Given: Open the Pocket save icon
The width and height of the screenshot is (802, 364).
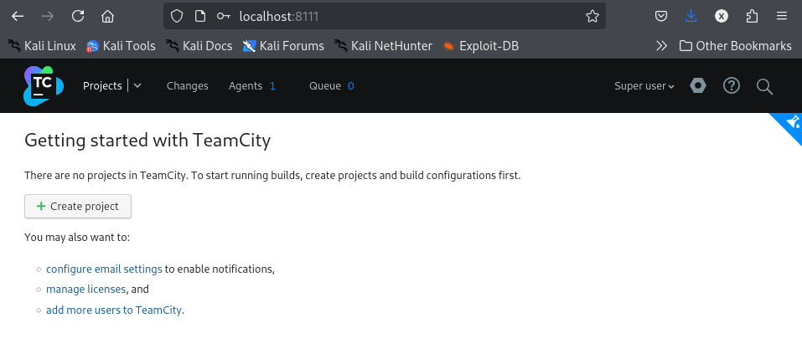Looking at the screenshot, I should [661, 17].
